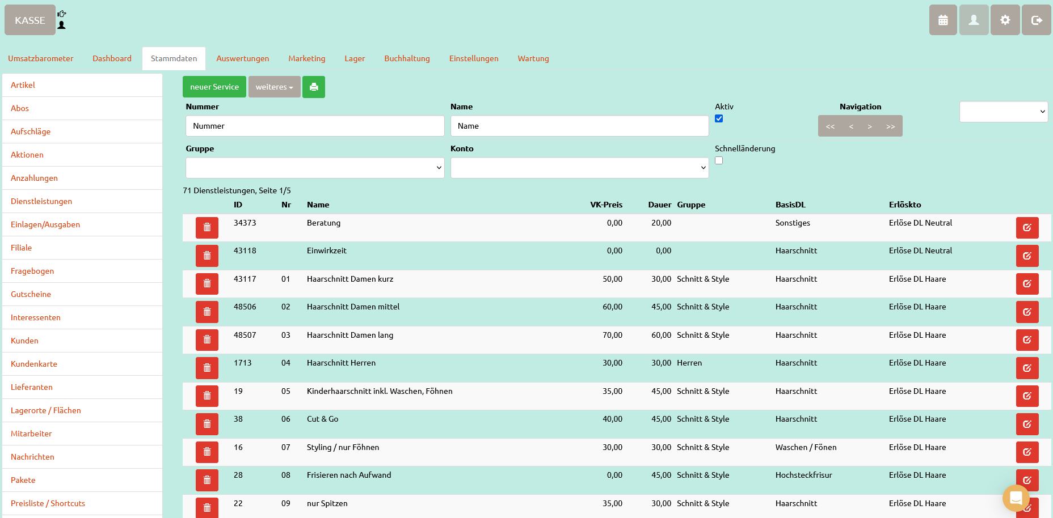1053x518 pixels.
Task: Enable the Schnelländerung checkbox
Action: click(719, 160)
